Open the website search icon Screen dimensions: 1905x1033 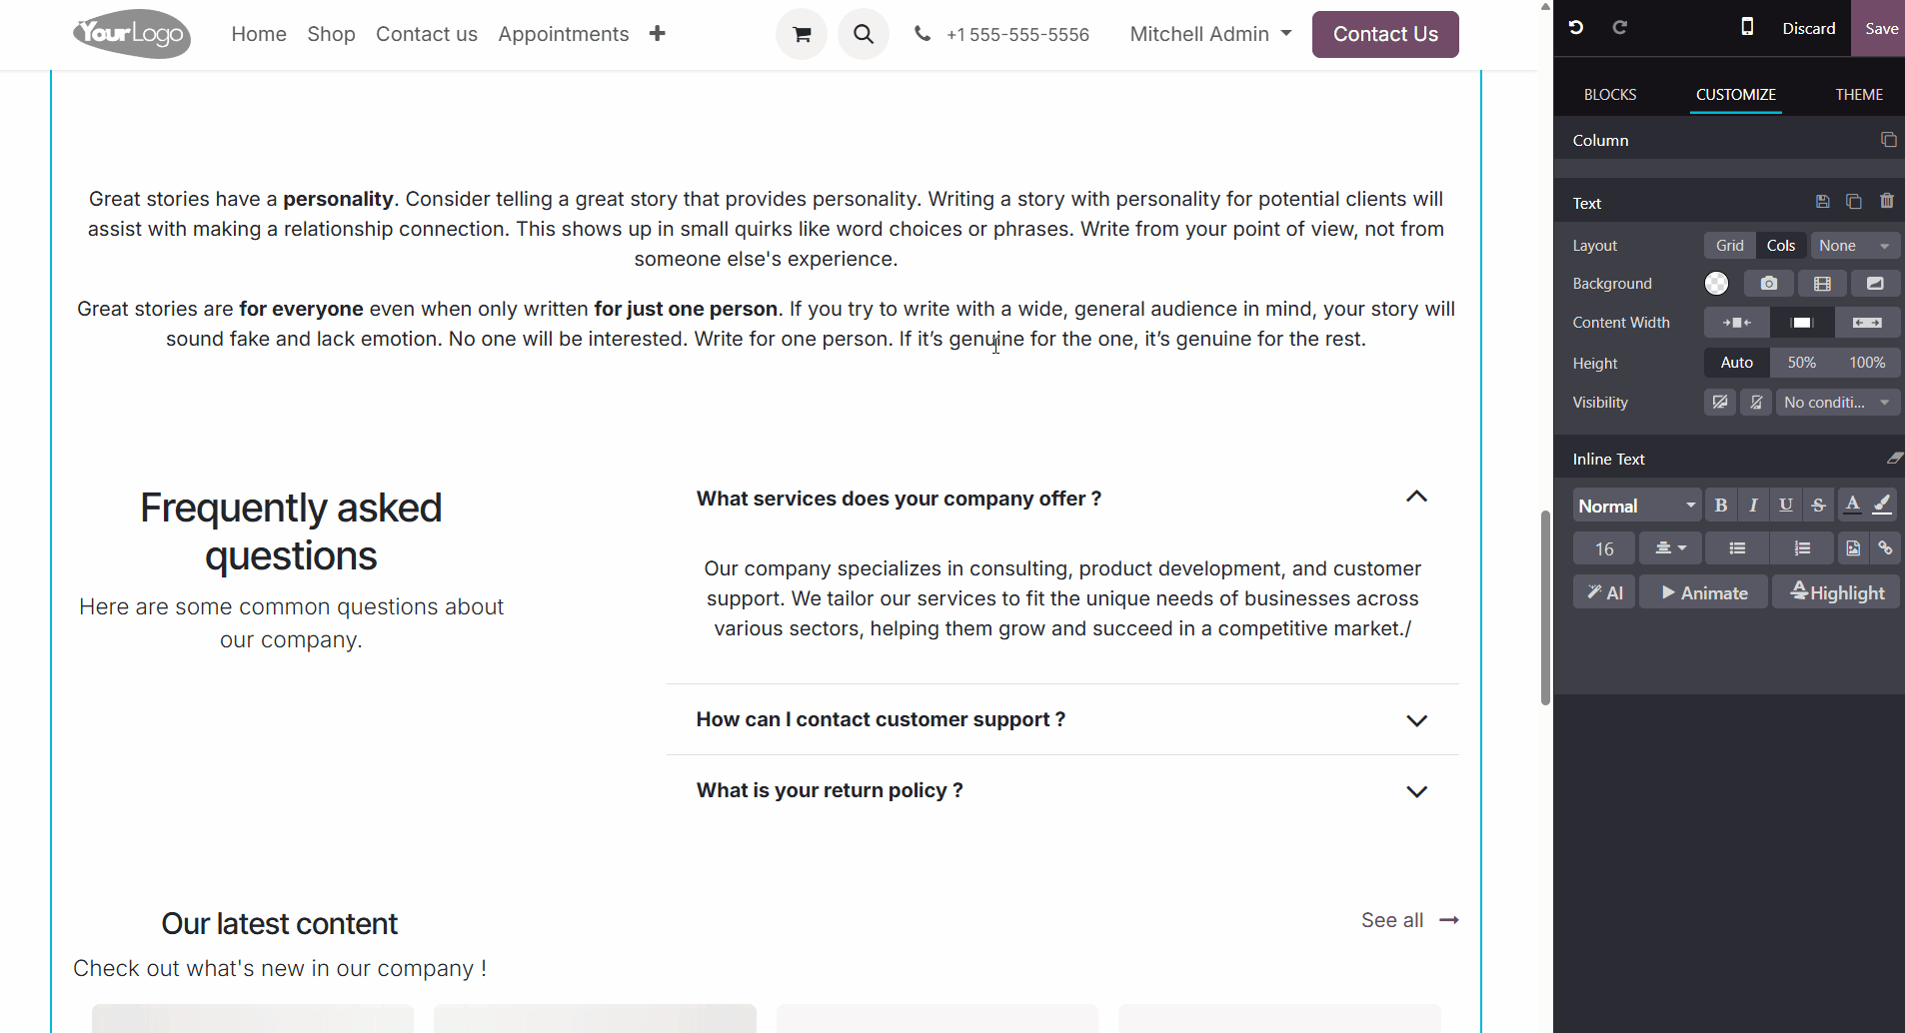[x=864, y=35]
